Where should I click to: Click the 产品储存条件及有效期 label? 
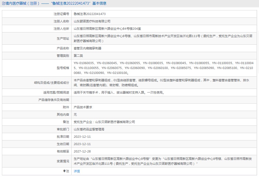point(54,100)
